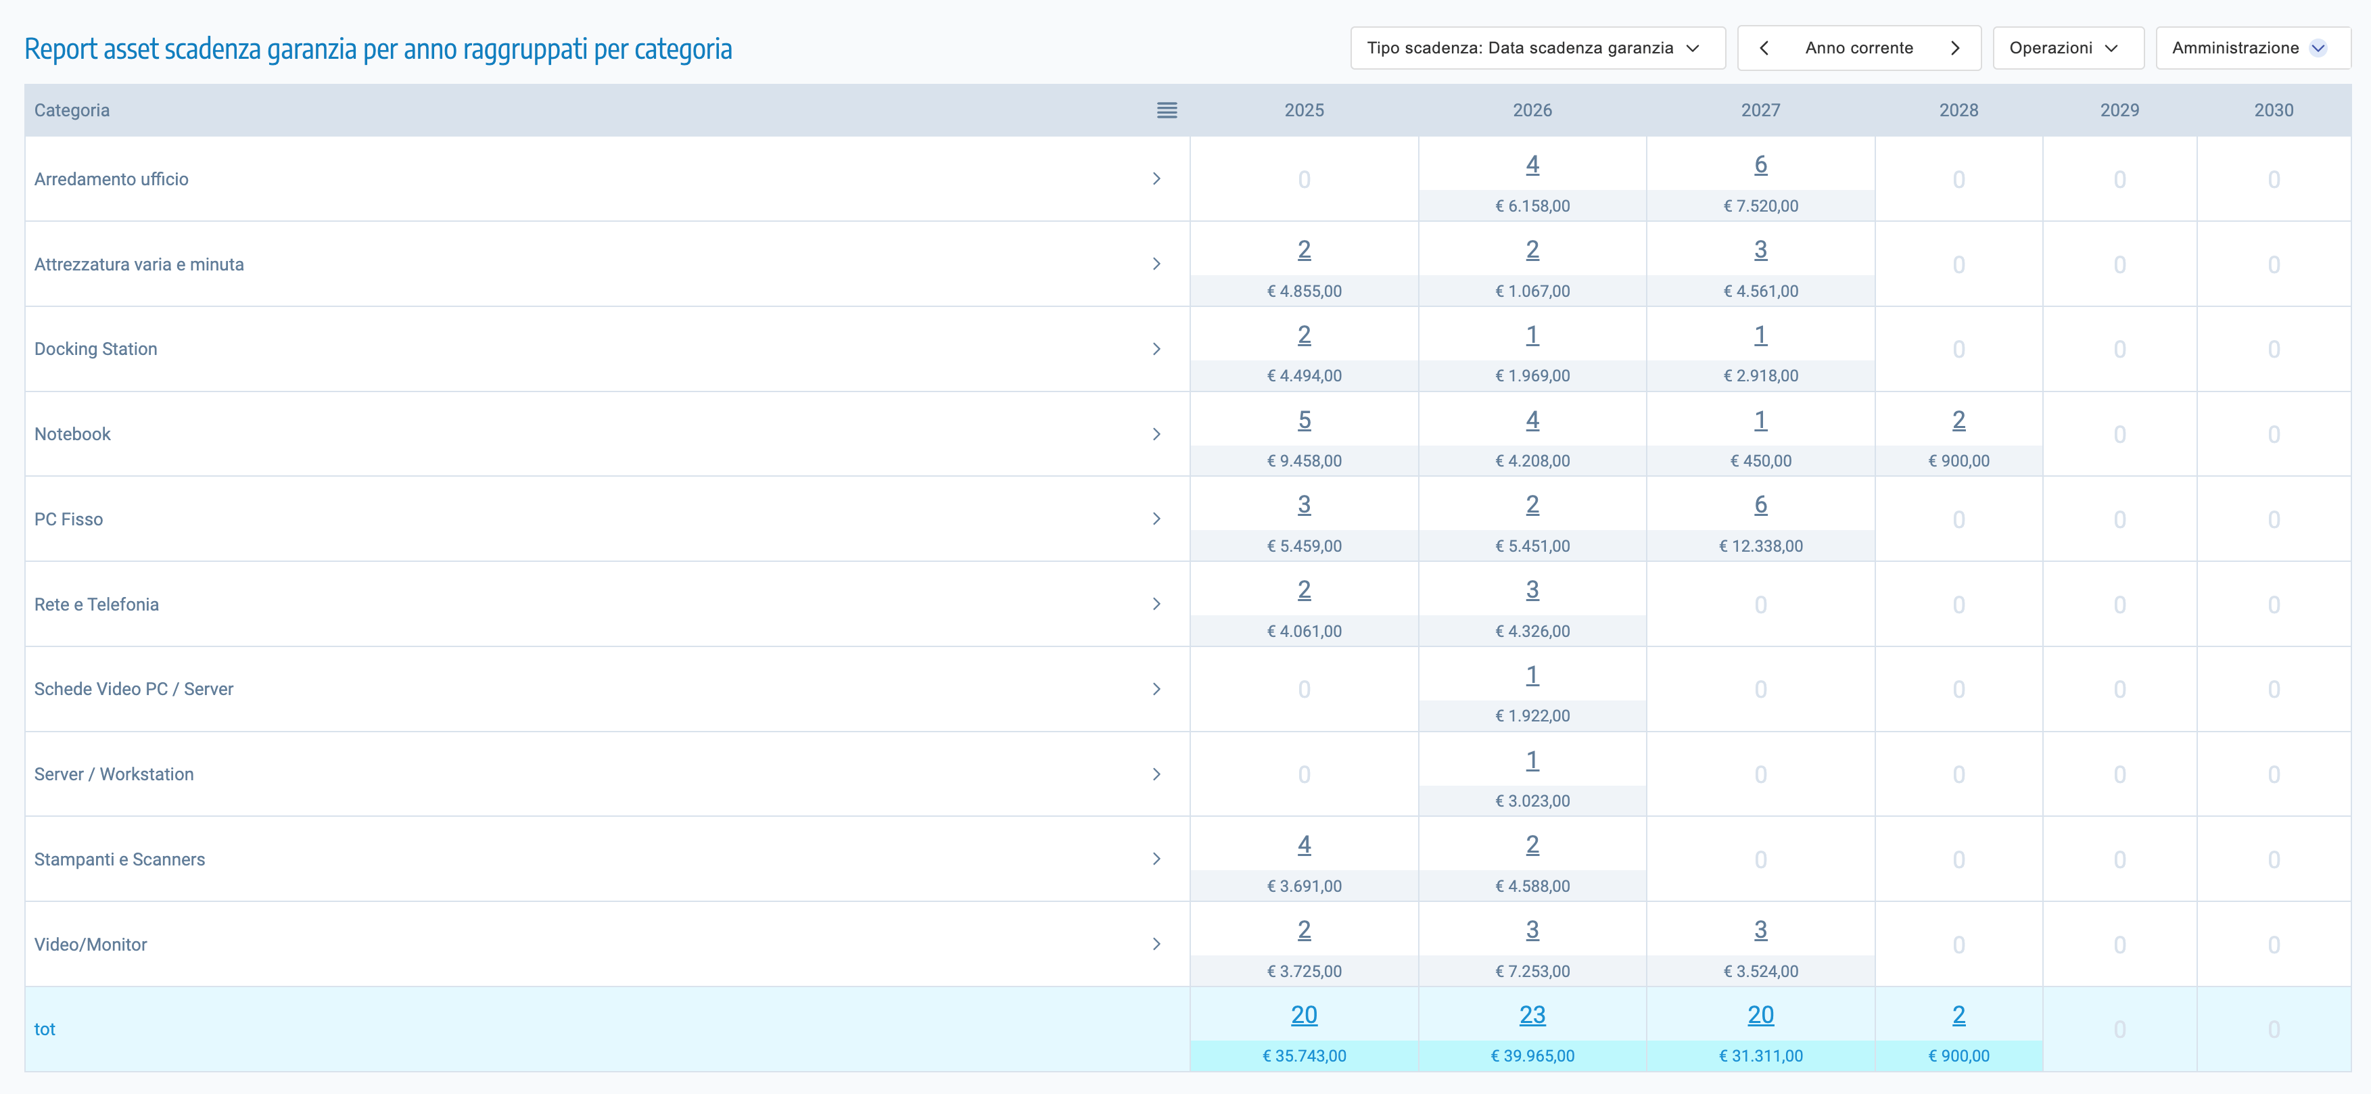The width and height of the screenshot is (2371, 1094).
Task: Expand the Video/Monitor row arrow
Action: pyautogui.click(x=1156, y=944)
